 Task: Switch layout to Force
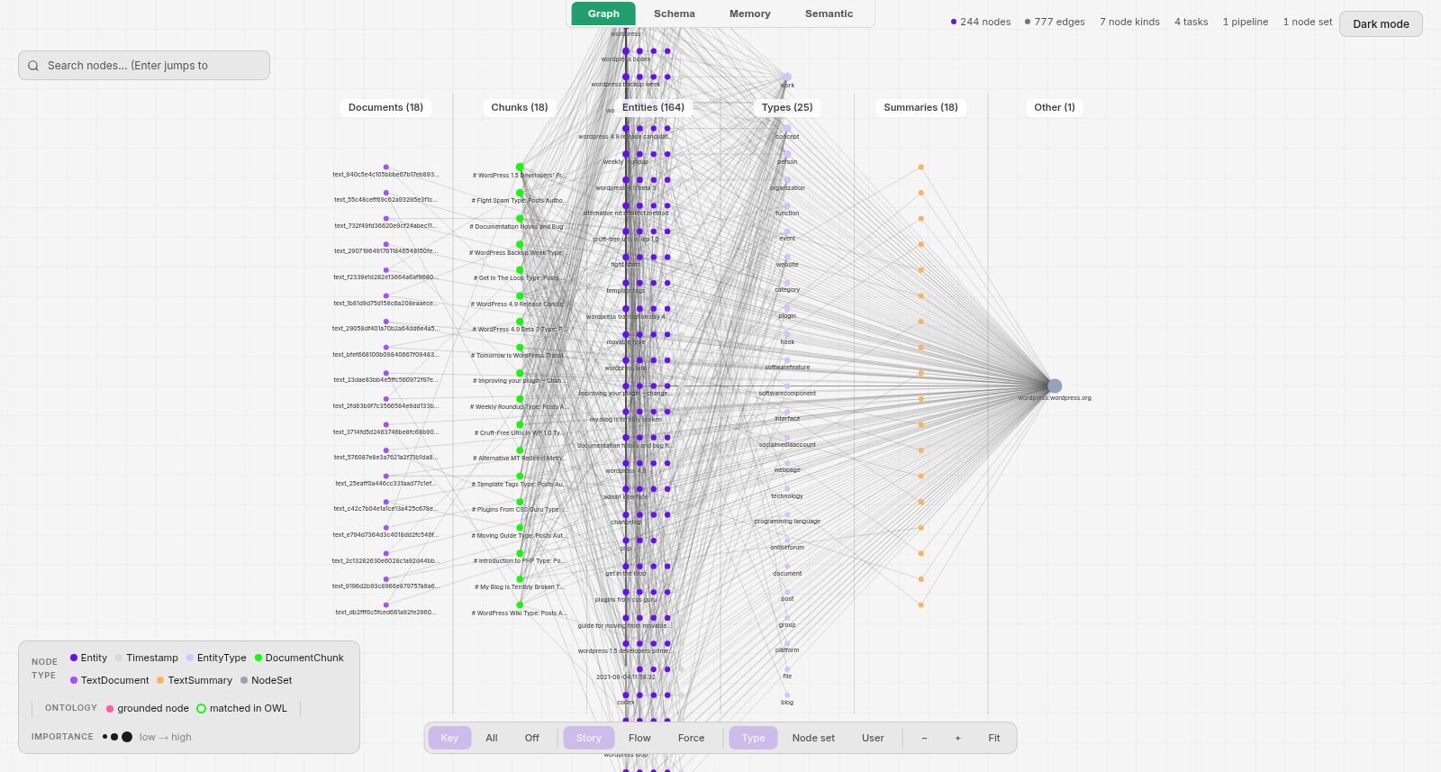[x=692, y=738]
